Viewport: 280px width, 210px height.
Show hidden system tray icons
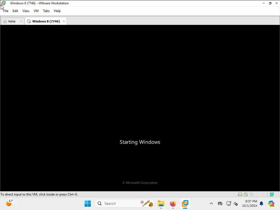211,203
